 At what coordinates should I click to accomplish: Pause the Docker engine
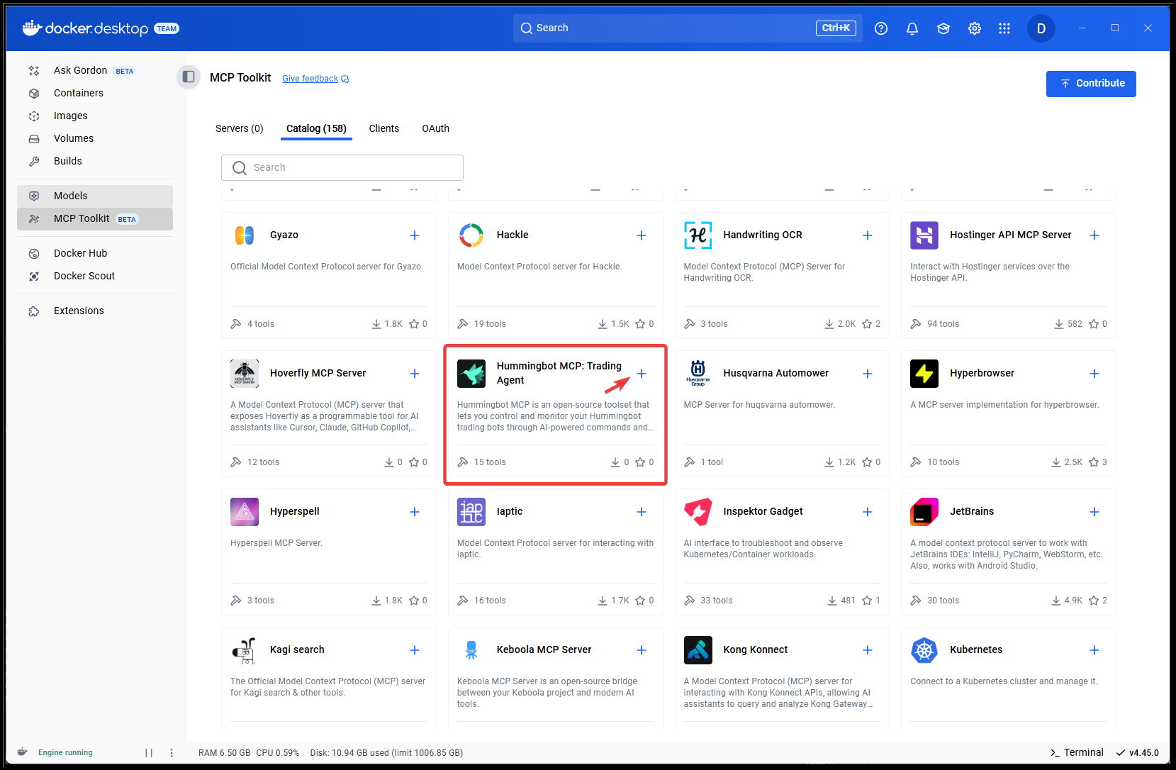149,753
